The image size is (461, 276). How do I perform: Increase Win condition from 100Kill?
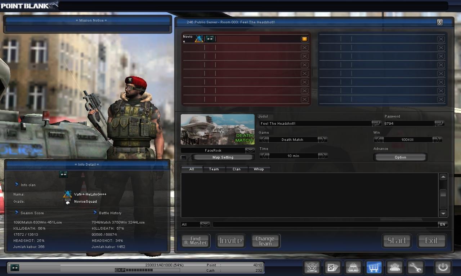coord(437,139)
